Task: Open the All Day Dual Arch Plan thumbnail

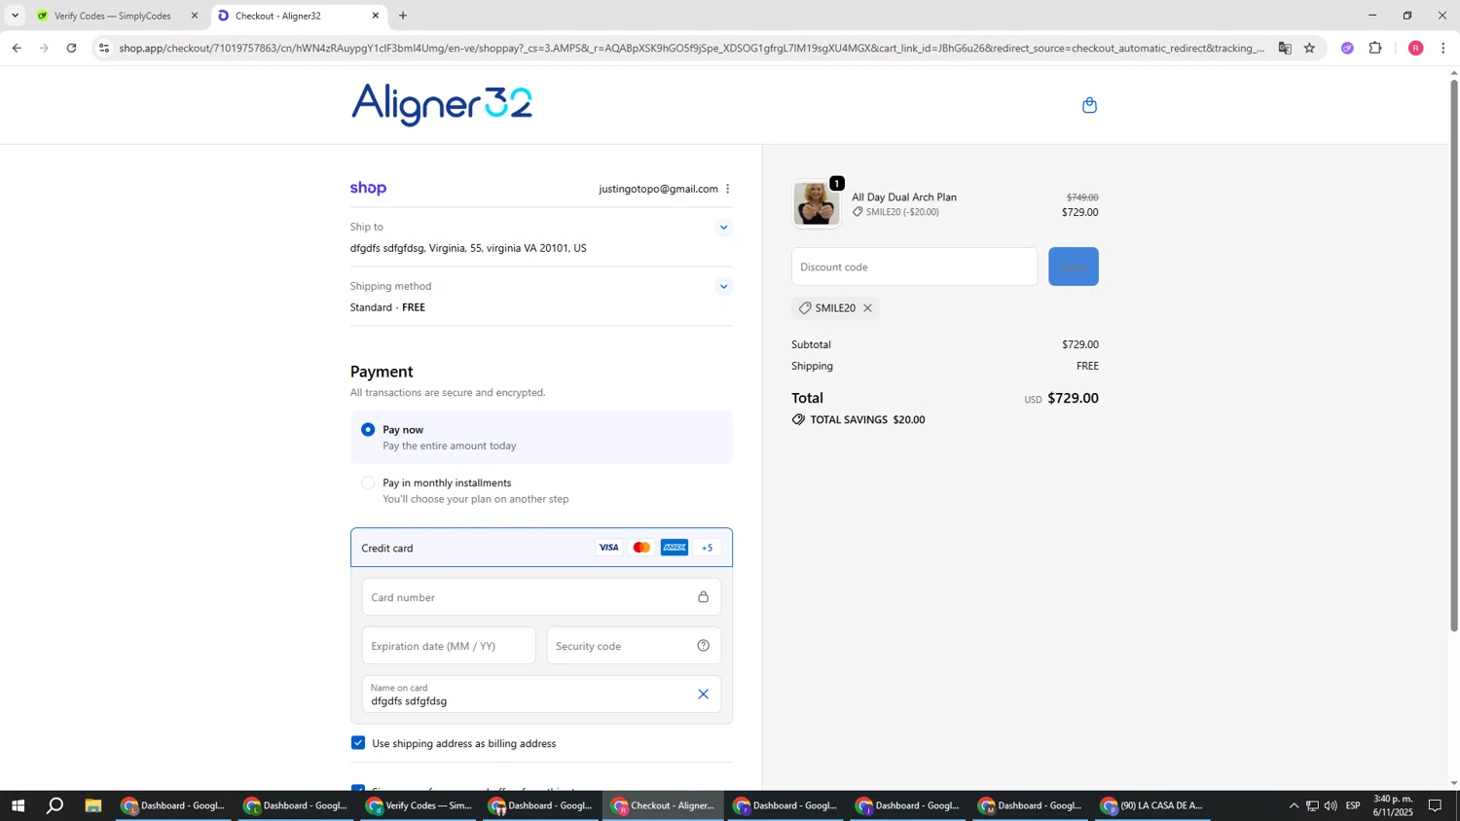Action: click(816, 204)
